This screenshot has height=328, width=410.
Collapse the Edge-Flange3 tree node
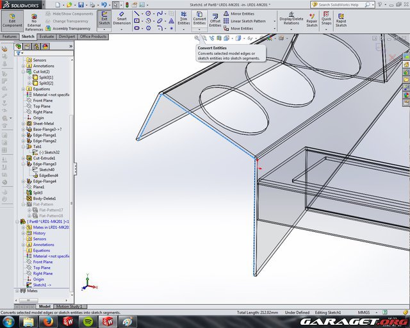click(x=23, y=163)
